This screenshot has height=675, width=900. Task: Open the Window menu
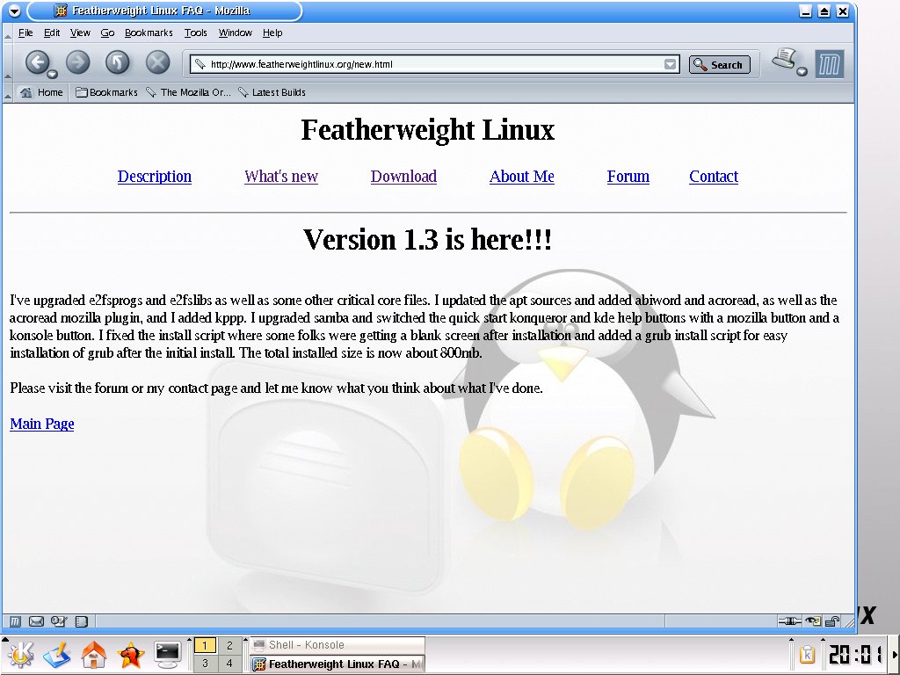pos(235,33)
